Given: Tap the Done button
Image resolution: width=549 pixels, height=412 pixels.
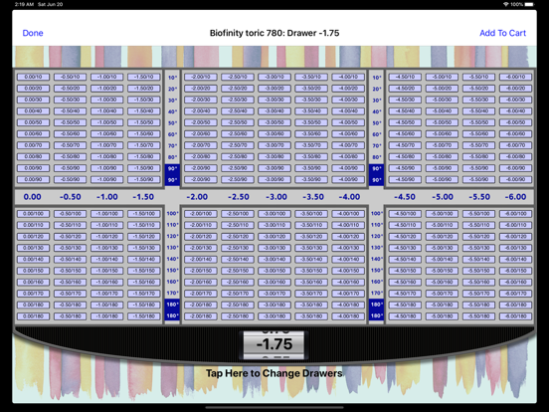Looking at the screenshot, I should coord(33,33).
